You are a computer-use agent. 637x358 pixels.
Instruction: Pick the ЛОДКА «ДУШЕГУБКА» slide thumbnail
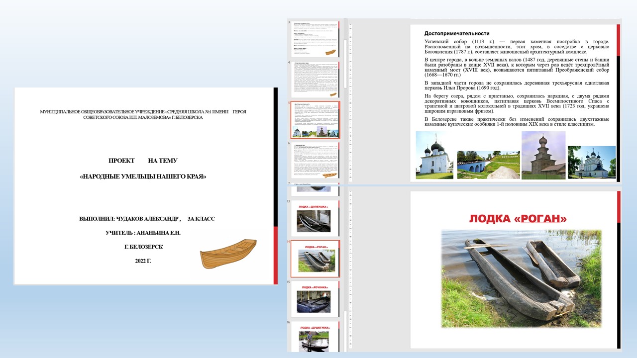315,337
